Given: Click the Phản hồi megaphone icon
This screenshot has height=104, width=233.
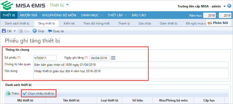Looking at the screenshot, I should point(210,23).
